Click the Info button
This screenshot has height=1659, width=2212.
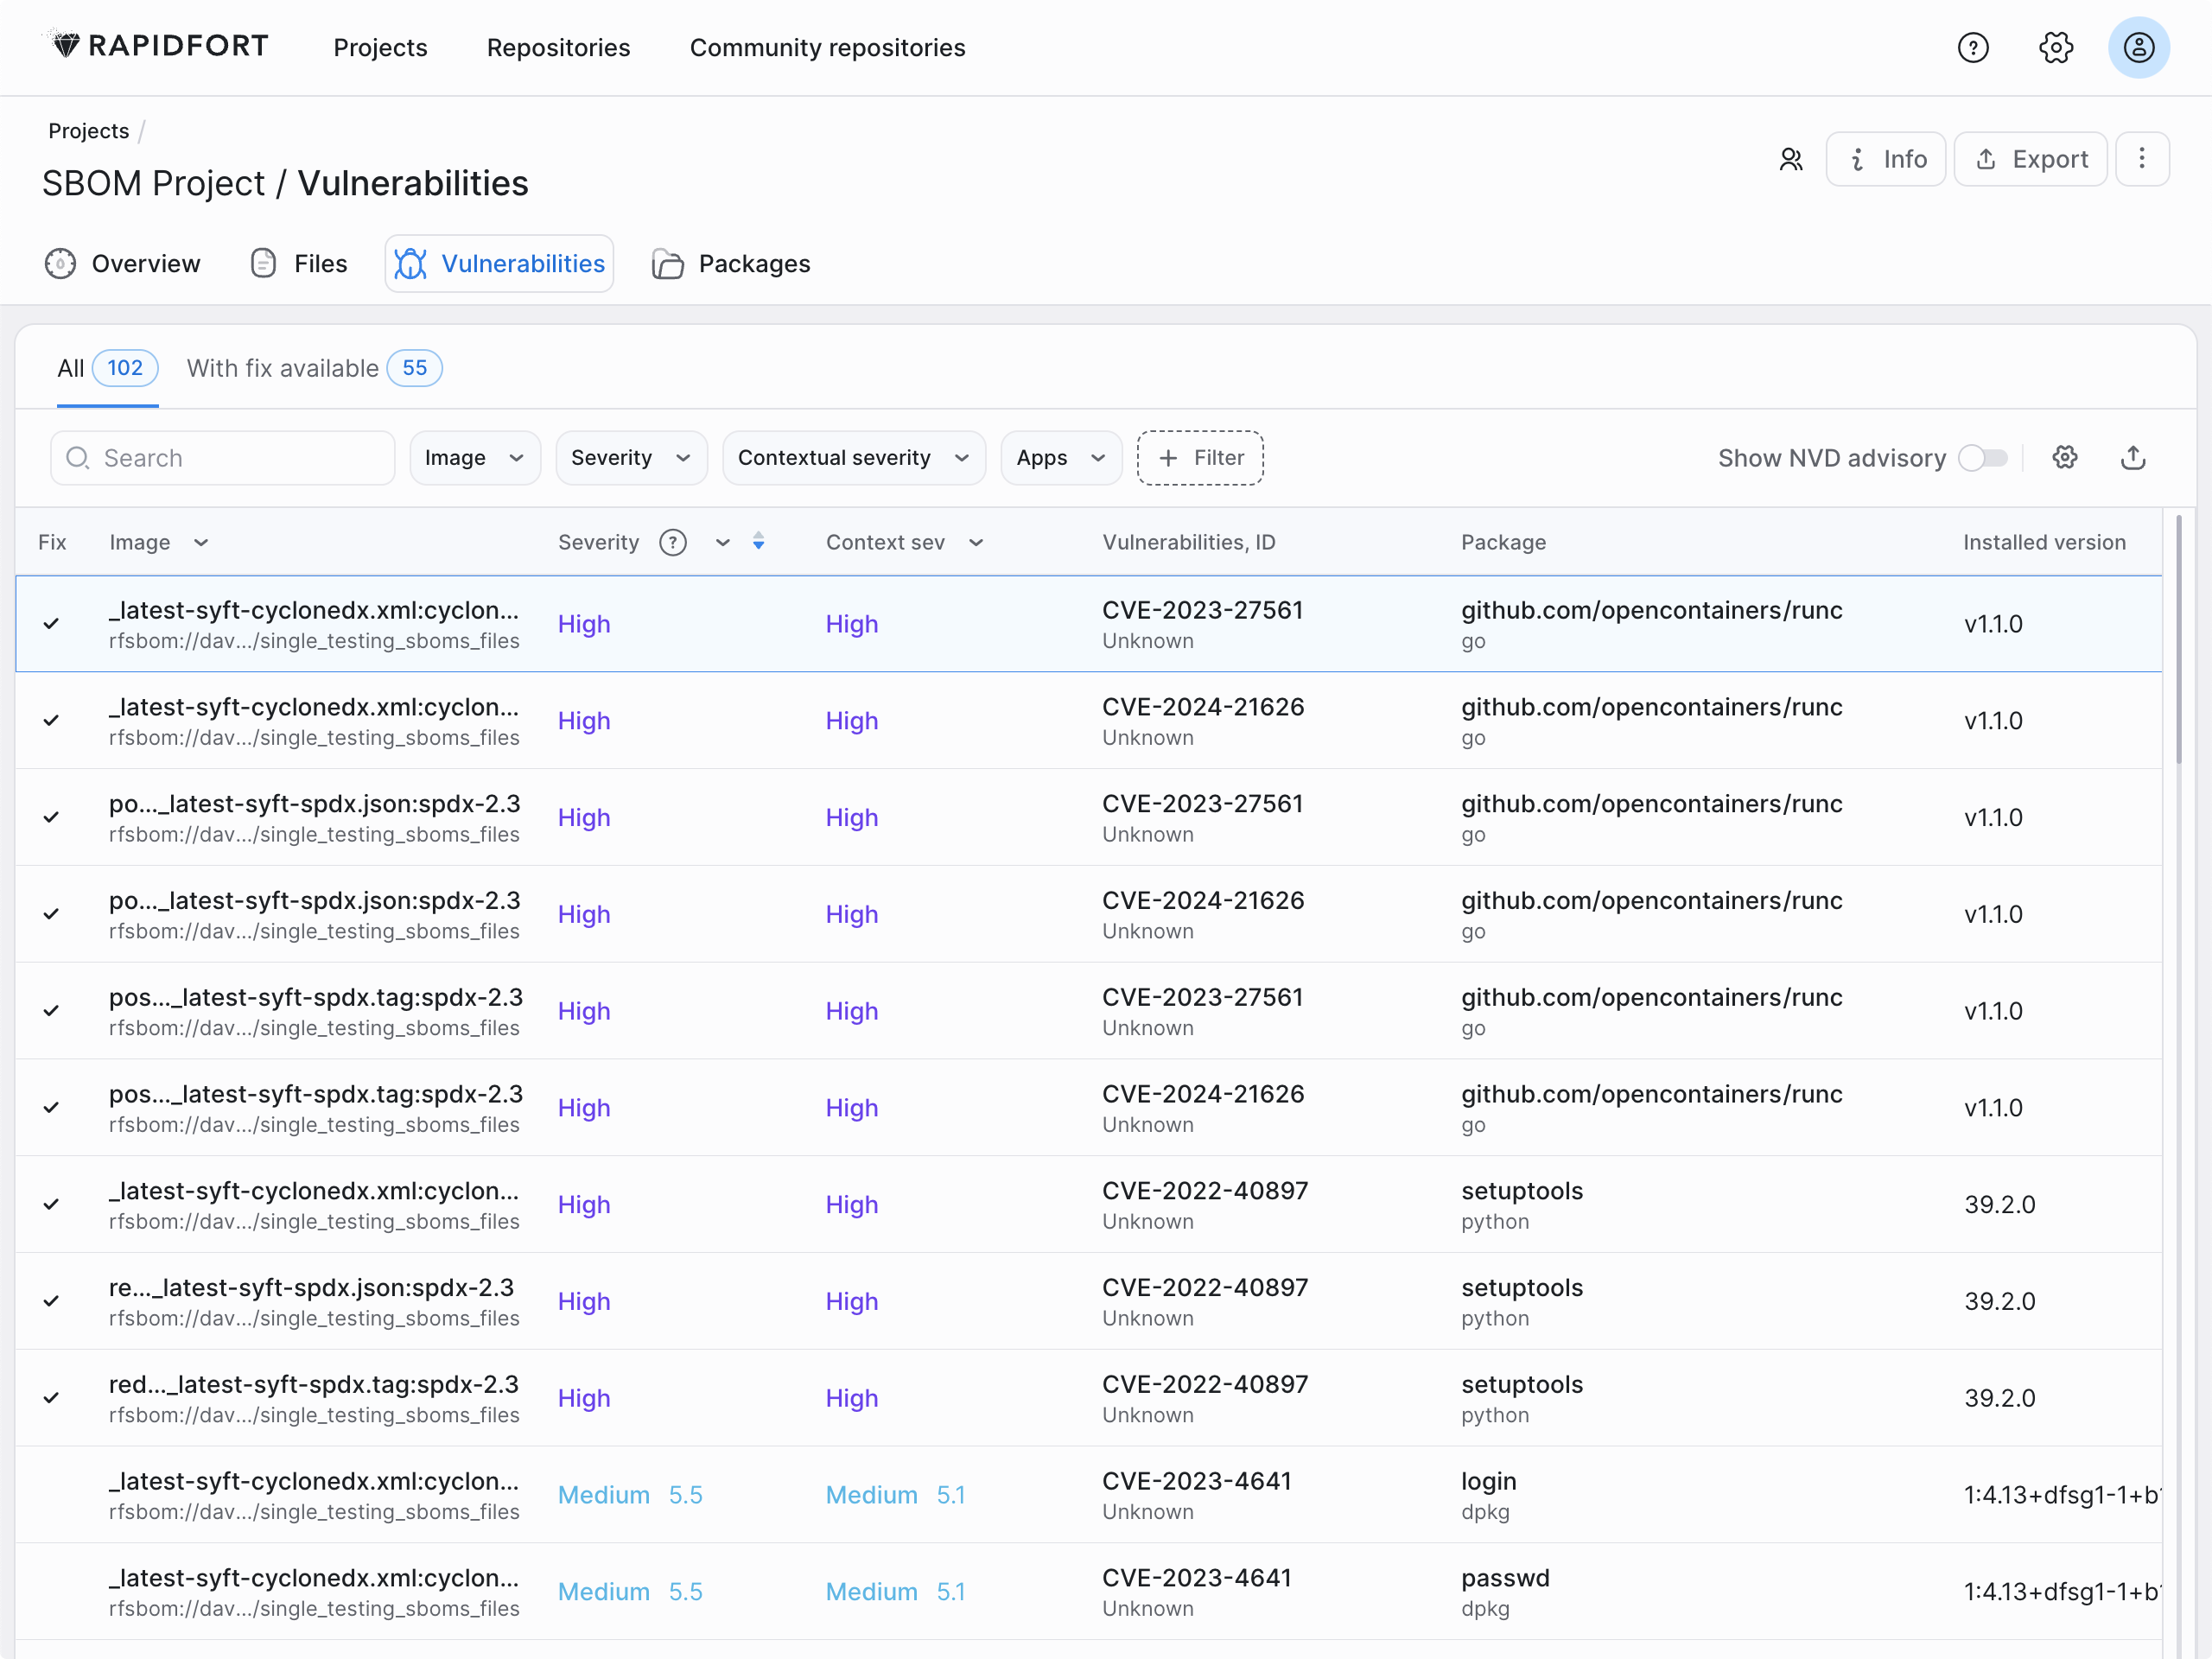pyautogui.click(x=1885, y=159)
